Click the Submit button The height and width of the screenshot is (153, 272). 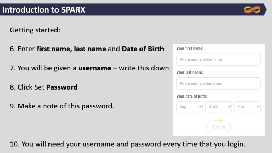(218, 127)
